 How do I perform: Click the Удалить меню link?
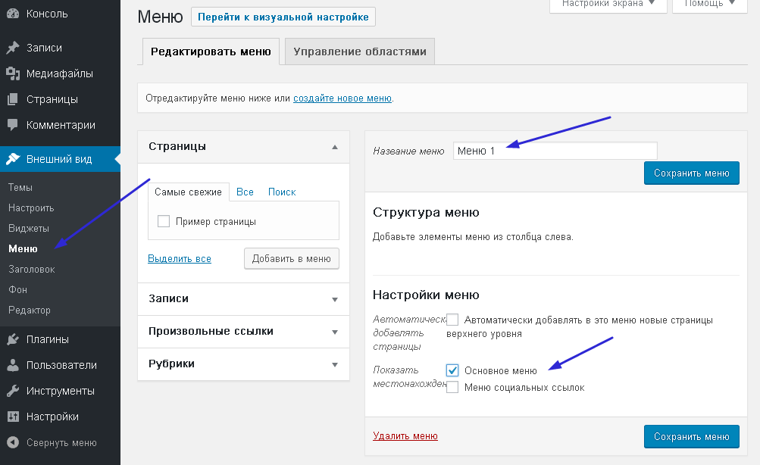tap(405, 436)
